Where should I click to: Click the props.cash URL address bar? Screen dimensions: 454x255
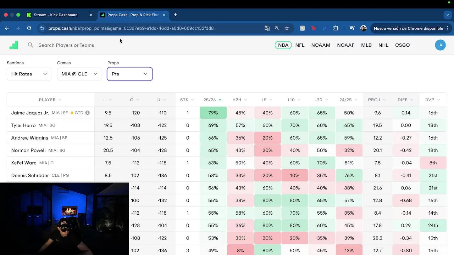pos(131,28)
